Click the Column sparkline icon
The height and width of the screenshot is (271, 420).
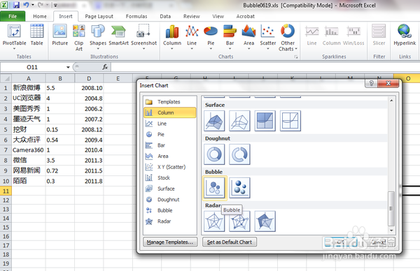[331, 35]
